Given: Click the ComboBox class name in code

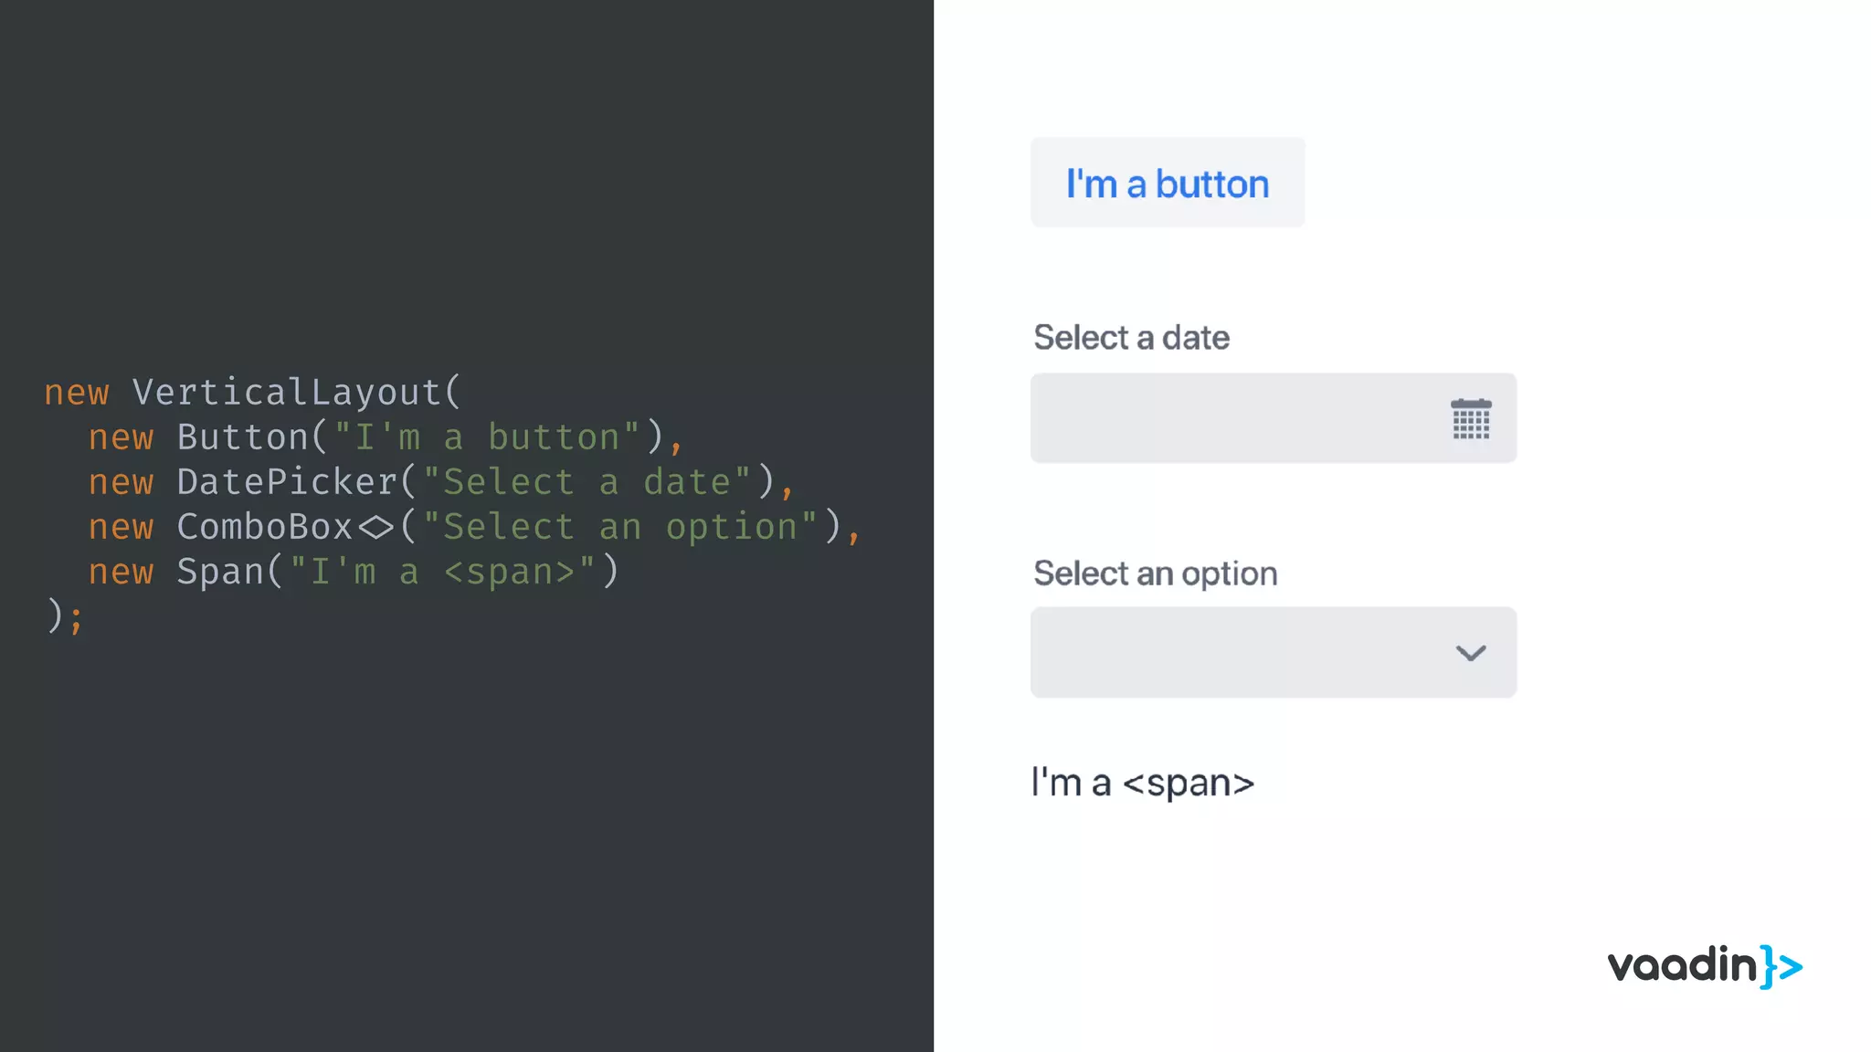Looking at the screenshot, I should 264,527.
